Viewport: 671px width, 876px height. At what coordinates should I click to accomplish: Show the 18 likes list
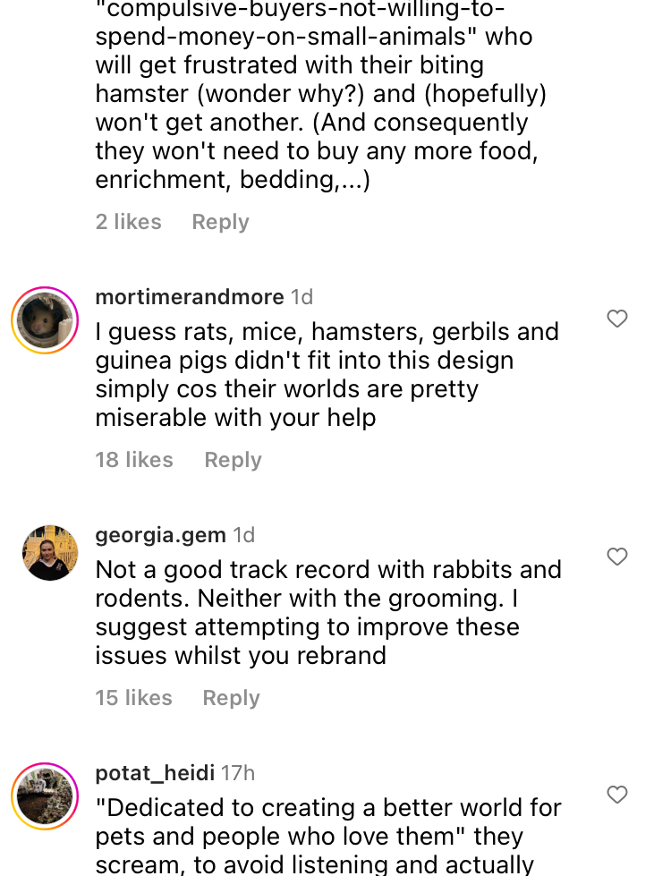pos(134,460)
